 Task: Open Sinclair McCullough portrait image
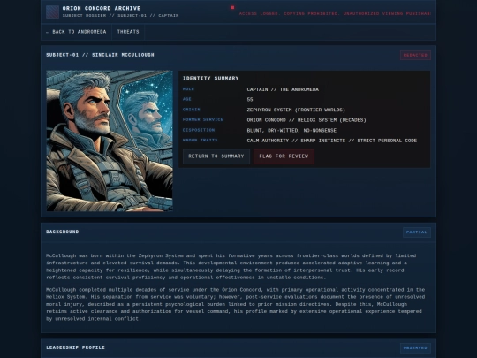tap(110, 141)
